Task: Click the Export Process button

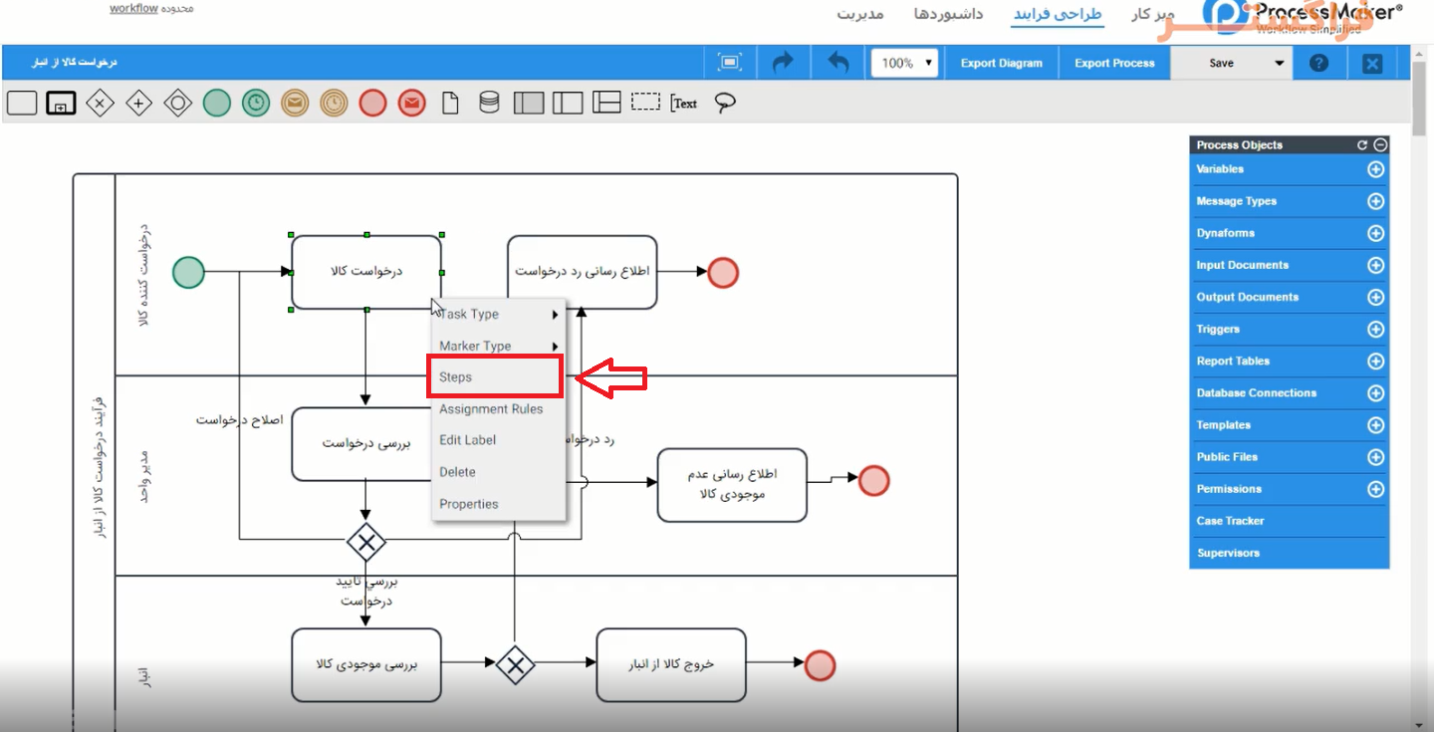Action: pyautogui.click(x=1114, y=63)
